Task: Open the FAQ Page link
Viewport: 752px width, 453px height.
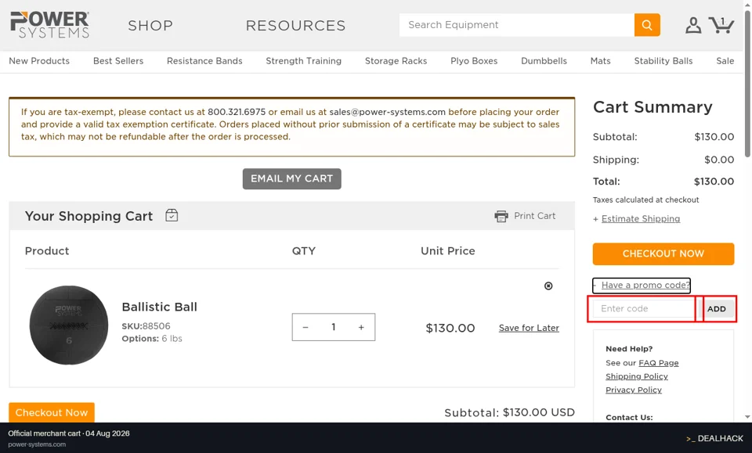Action: (x=659, y=363)
